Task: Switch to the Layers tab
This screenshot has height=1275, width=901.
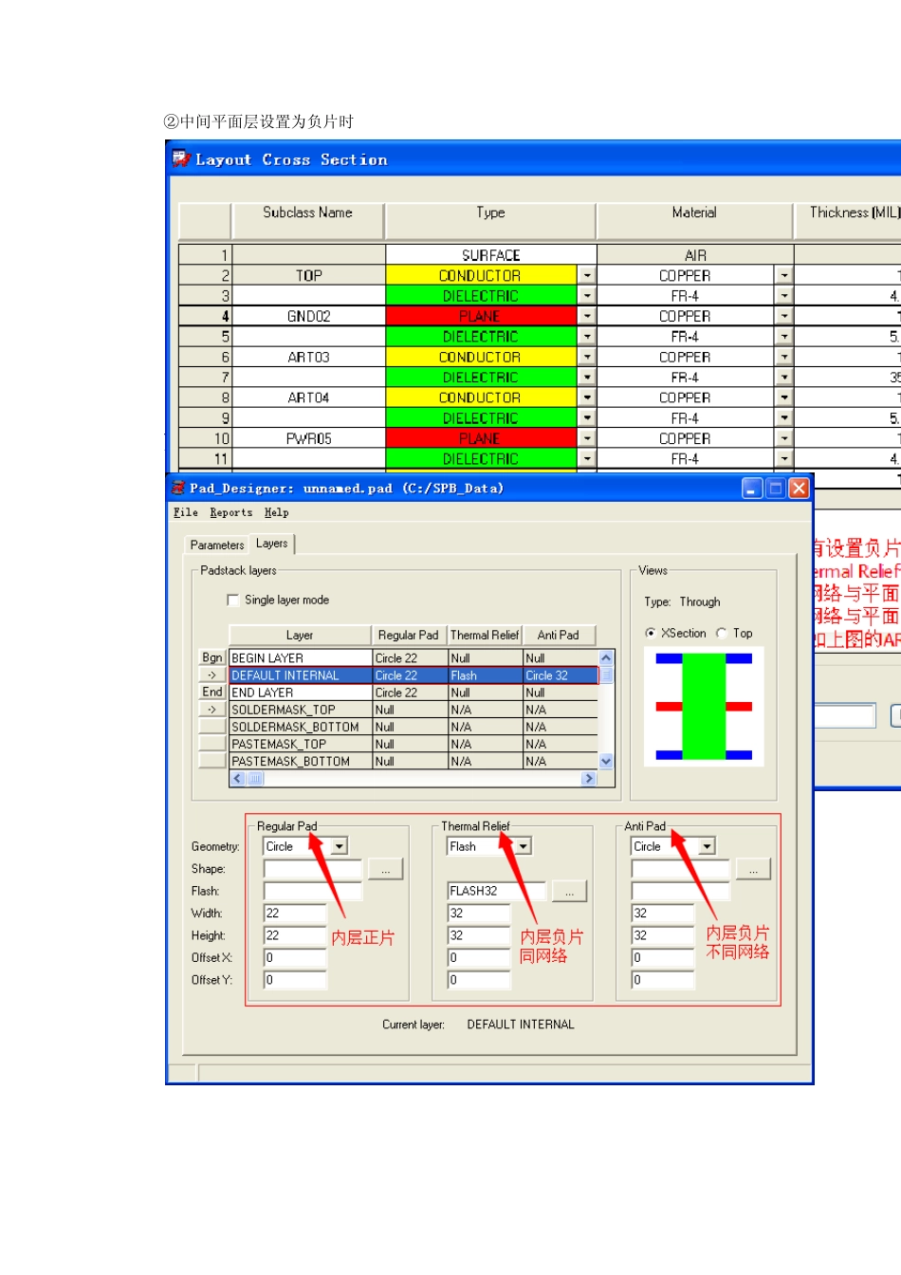Action: 272,544
